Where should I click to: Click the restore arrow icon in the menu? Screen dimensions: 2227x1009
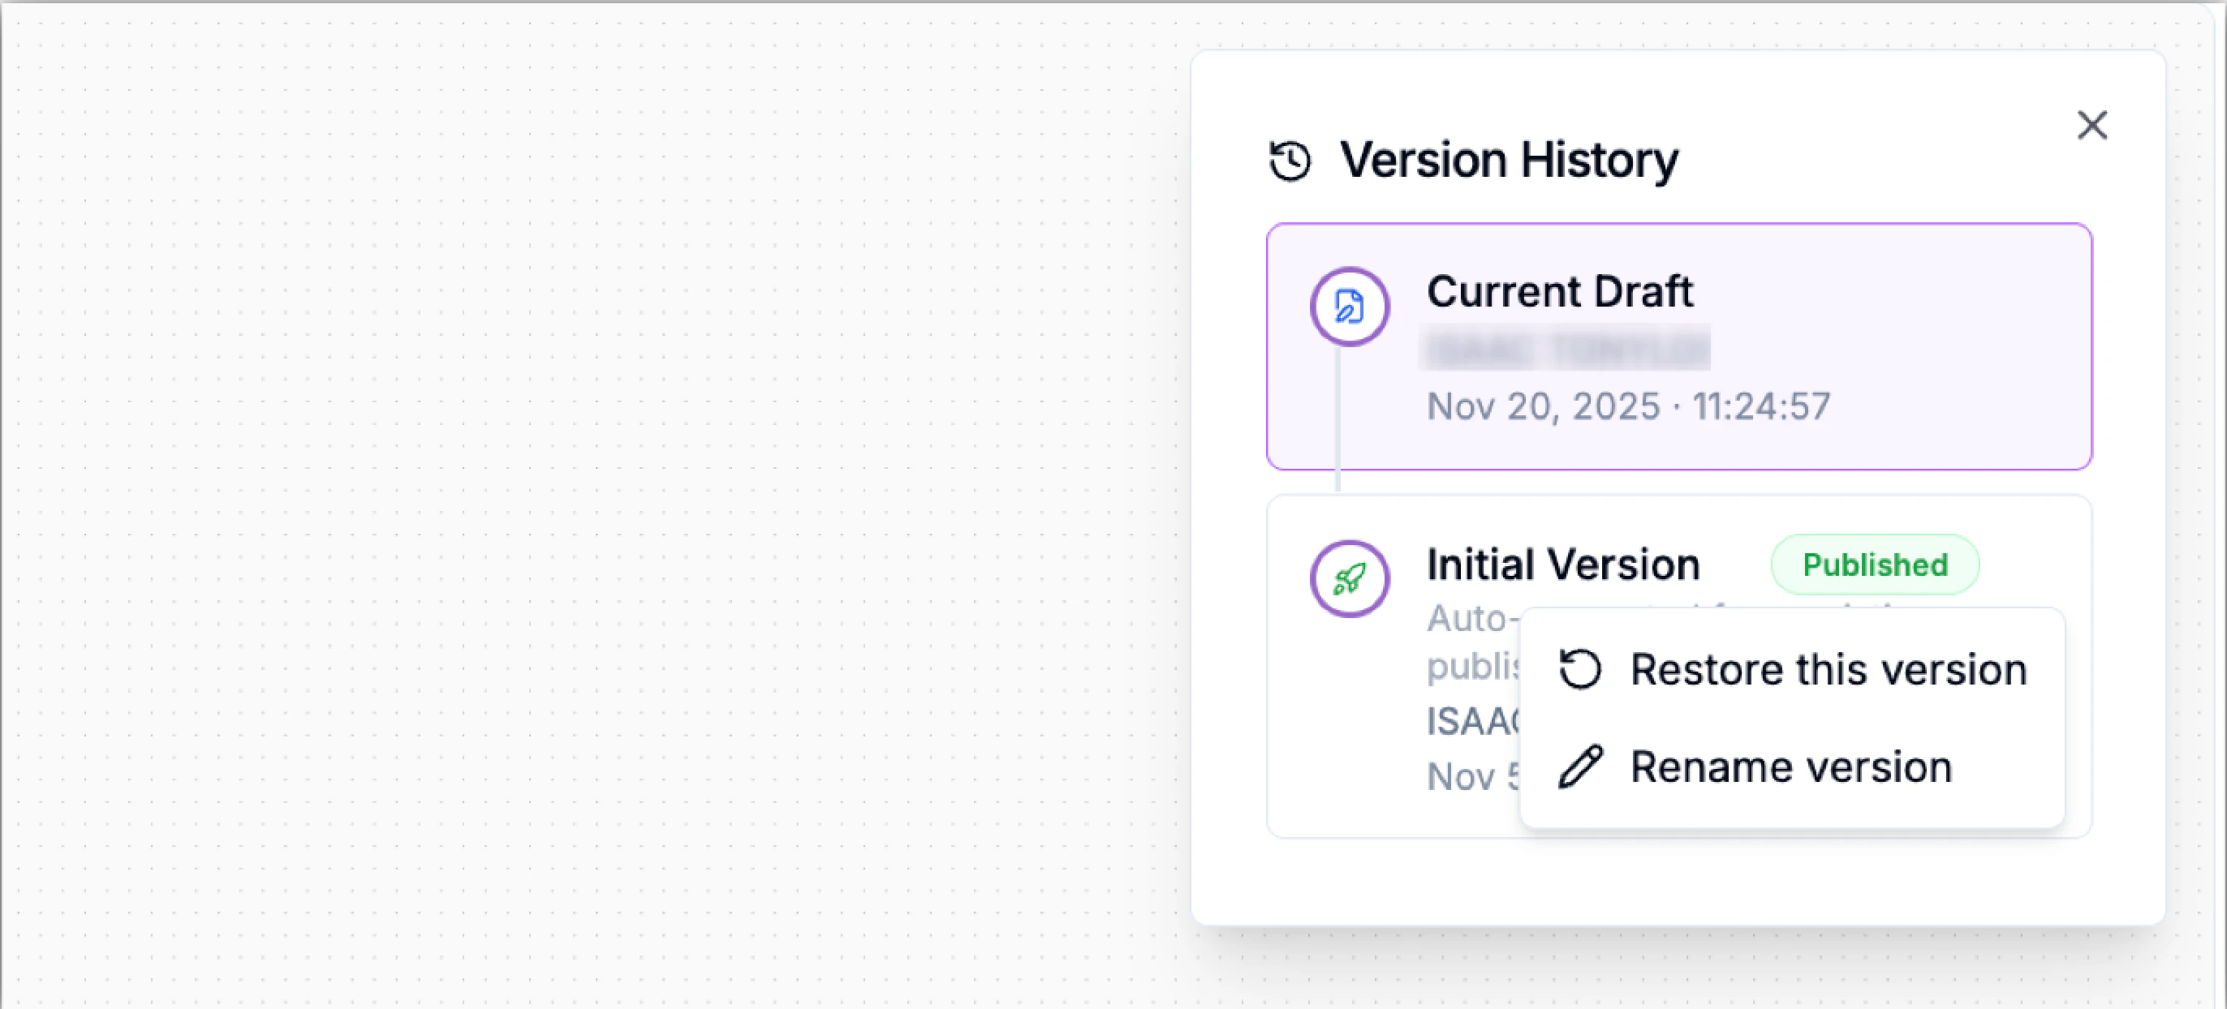click(1579, 668)
